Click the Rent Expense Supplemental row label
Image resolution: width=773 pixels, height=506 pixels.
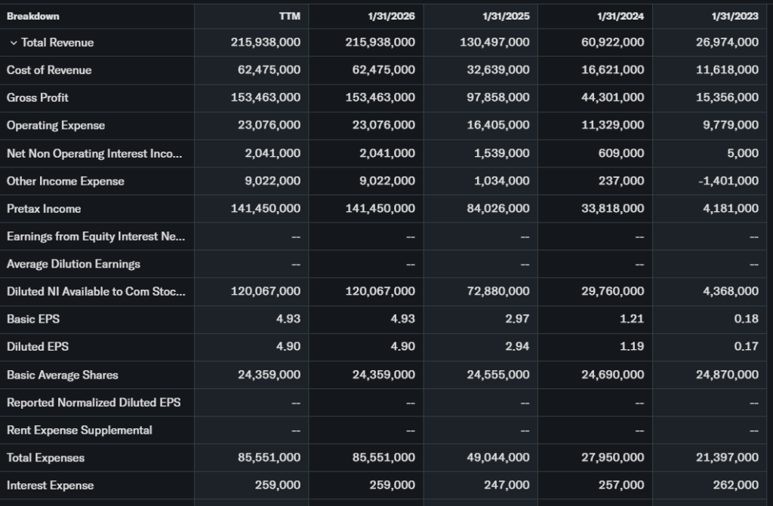point(79,430)
